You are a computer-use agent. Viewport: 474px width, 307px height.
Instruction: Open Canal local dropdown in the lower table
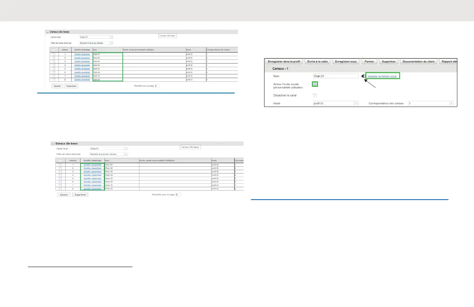pos(108,148)
